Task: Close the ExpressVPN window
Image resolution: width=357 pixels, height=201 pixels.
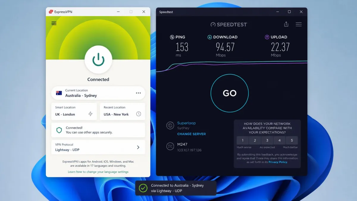Action: [144, 12]
